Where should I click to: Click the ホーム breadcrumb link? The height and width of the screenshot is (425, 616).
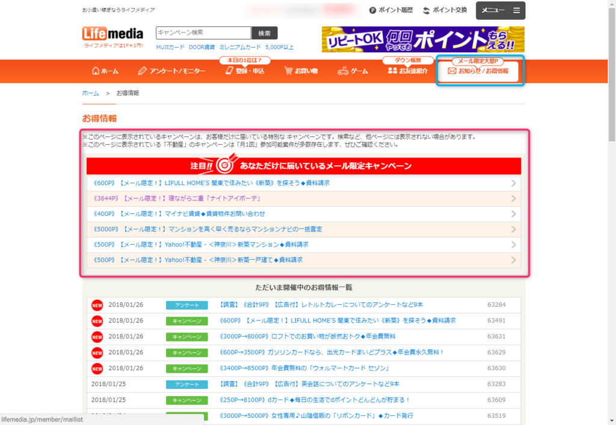[90, 93]
